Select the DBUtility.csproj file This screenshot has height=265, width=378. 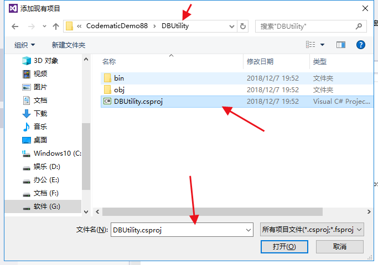[237, 102]
